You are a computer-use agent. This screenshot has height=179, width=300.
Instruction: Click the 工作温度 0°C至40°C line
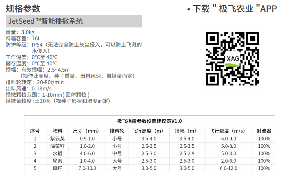coord(32,57)
